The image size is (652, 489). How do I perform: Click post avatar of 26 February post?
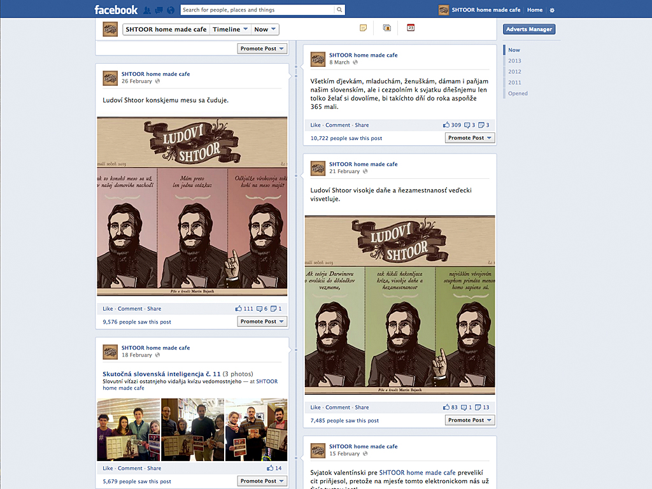coord(110,78)
